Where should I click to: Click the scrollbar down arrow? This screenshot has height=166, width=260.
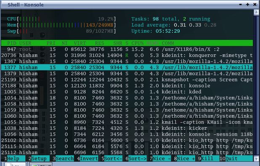coord(256,159)
